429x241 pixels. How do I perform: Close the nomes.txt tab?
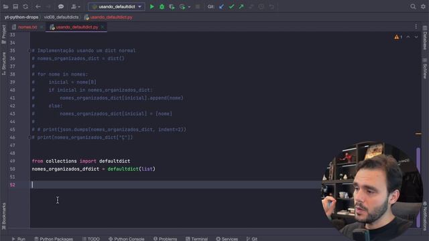tap(42, 27)
